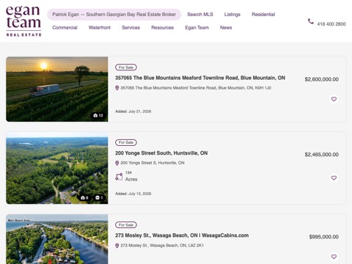The width and height of the screenshot is (352, 264).
Task: Open the Waterfront menu item
Action: [x=100, y=28]
